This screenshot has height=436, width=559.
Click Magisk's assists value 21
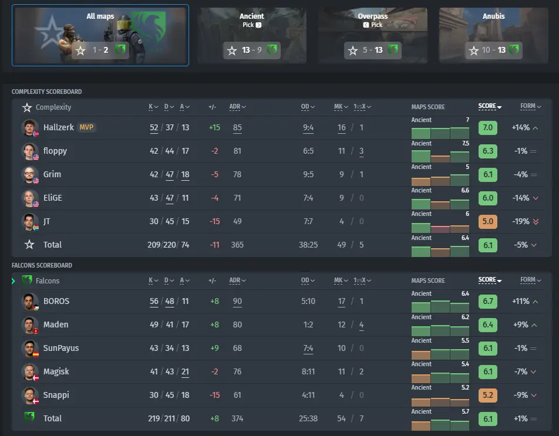(185, 372)
